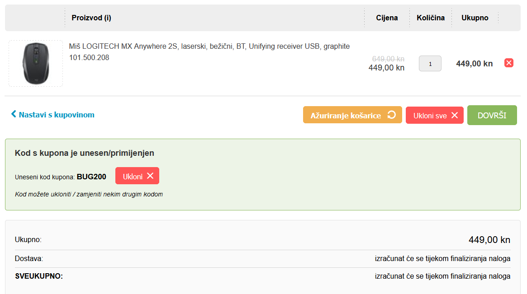Select the product code 101.500.208
This screenshot has height=294, width=527.
point(89,58)
